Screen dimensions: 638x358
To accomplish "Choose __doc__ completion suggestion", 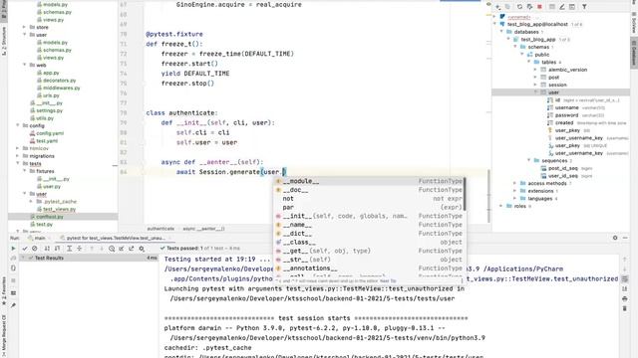I will [369, 190].
